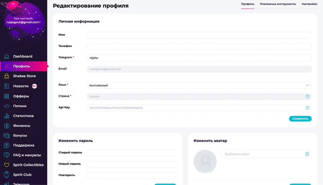Image resolution: width=323 pixels, height=185 pixels.
Task: Click the 99+ news notification badge
Action: point(34,86)
